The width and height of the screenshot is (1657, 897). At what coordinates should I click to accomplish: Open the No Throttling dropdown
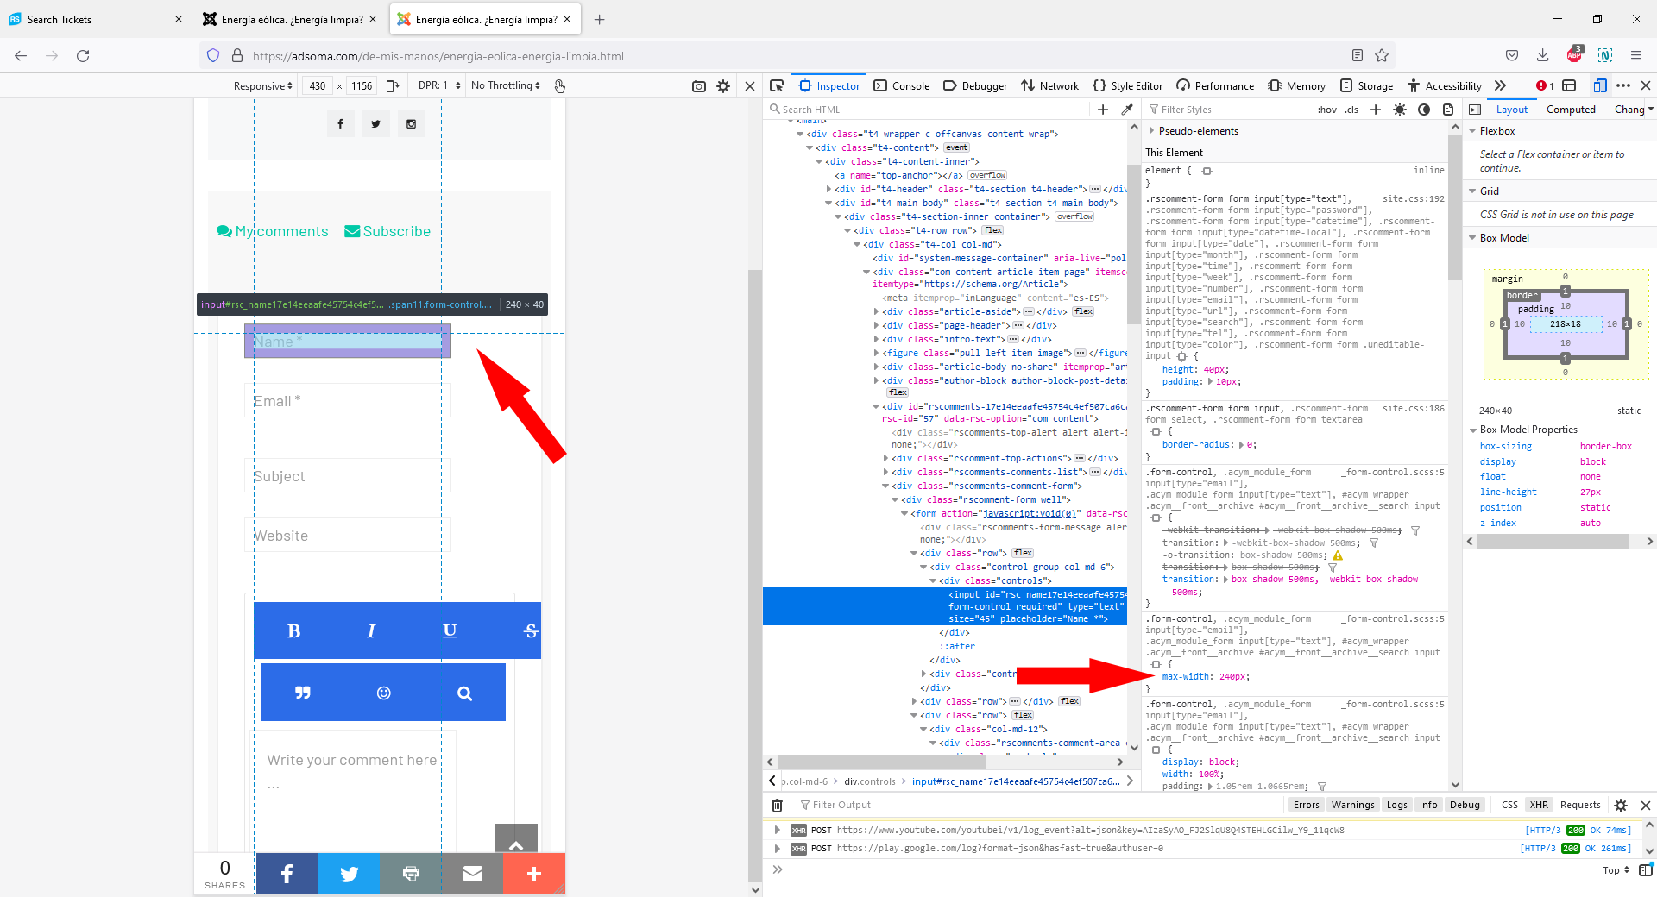coord(506,85)
